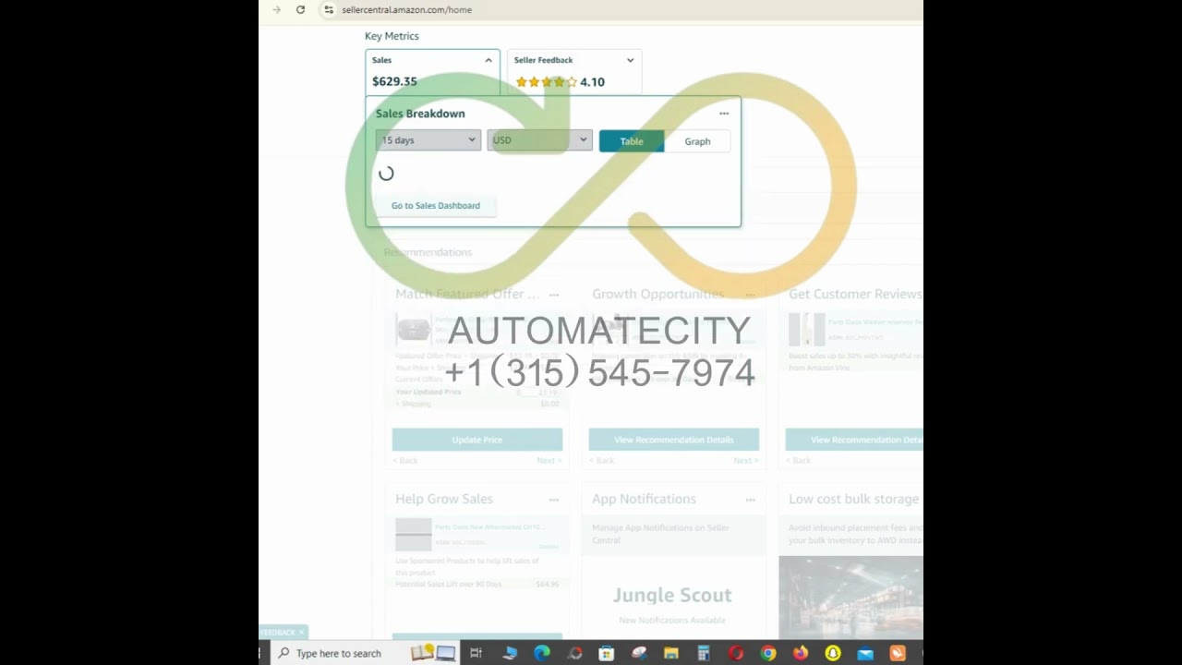Image resolution: width=1182 pixels, height=665 pixels.
Task: Expand the Seller Feedback metric card
Action: click(x=631, y=60)
